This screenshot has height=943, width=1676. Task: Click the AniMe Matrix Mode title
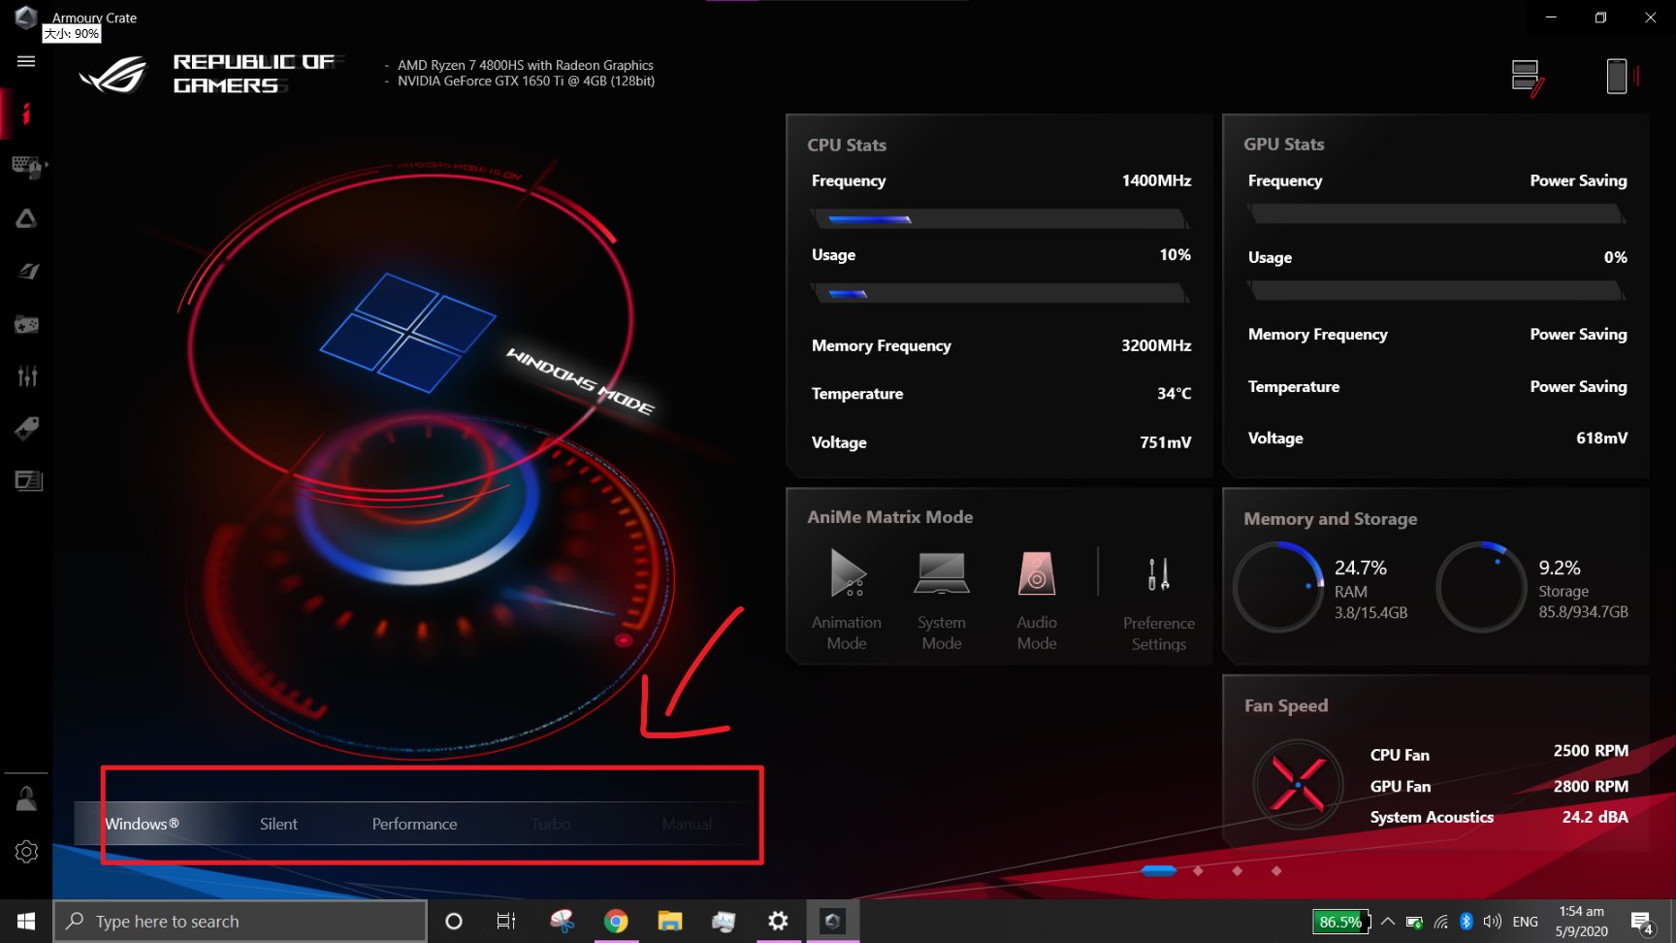click(890, 517)
